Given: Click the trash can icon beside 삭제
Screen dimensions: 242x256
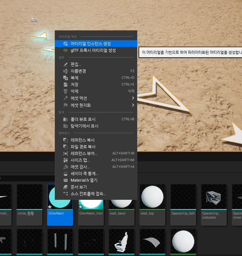Looking at the screenshot, I should pyautogui.click(x=66, y=91).
